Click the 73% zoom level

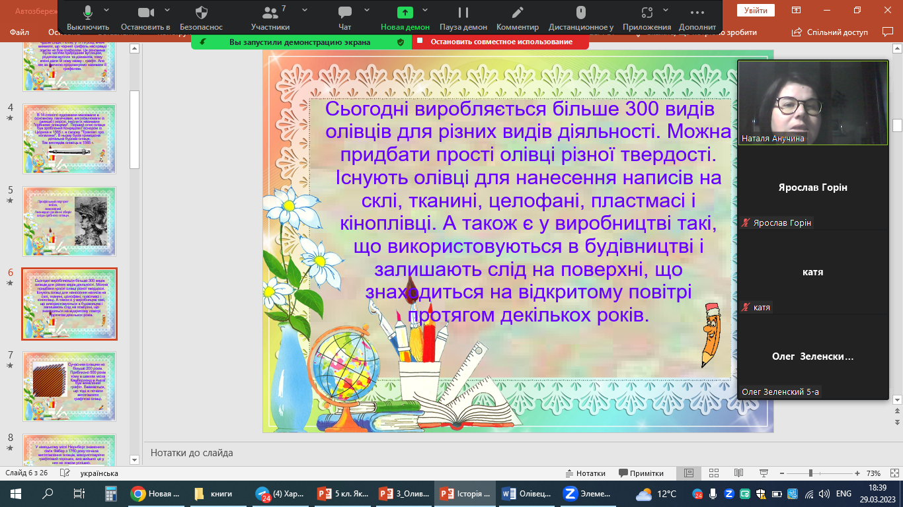pos(873,473)
